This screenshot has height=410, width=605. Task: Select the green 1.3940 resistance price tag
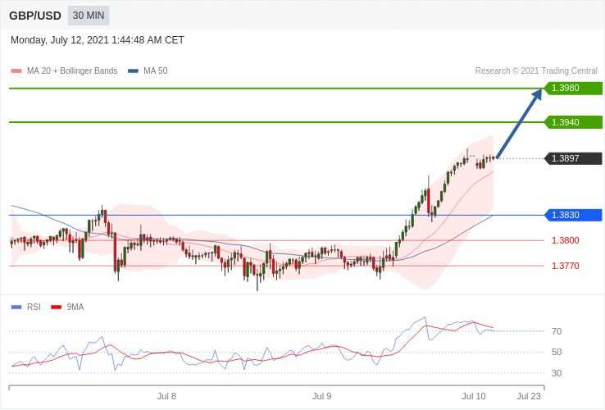[x=574, y=122]
